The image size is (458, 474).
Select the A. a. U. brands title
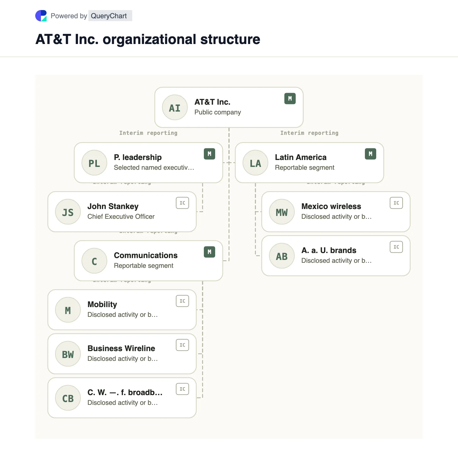coord(329,250)
